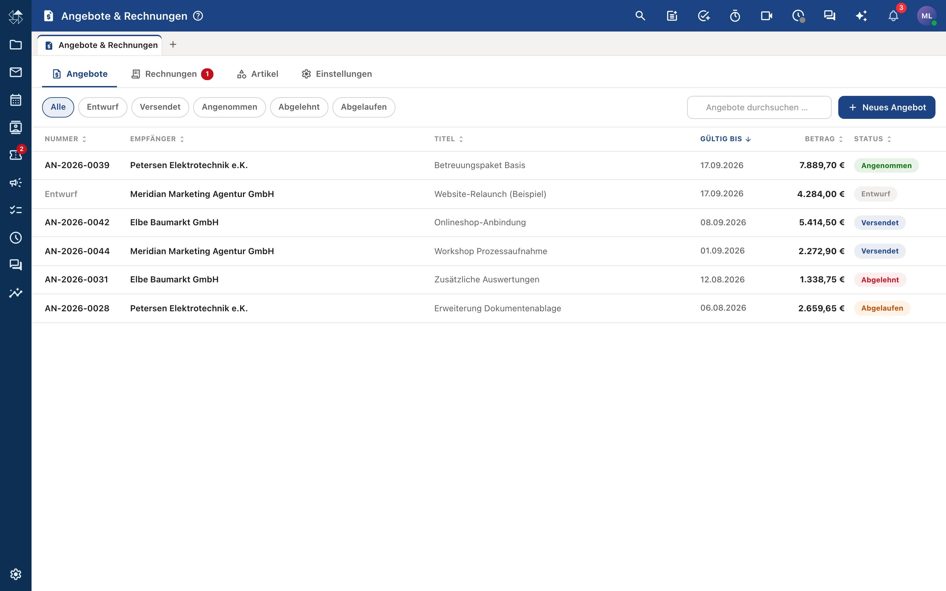Click the Onlineshop-Anbindung title

(480, 222)
